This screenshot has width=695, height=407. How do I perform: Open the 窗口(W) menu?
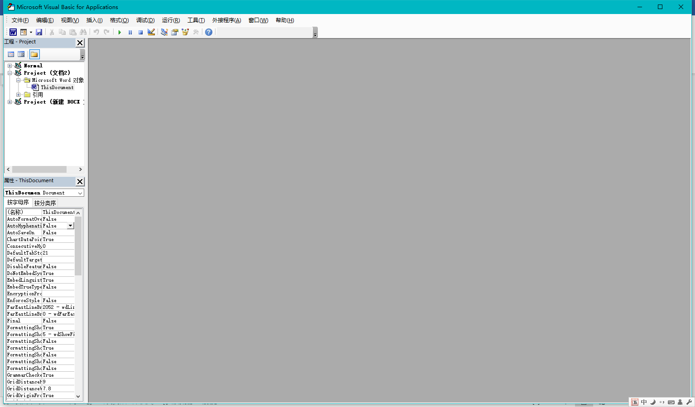tap(258, 20)
